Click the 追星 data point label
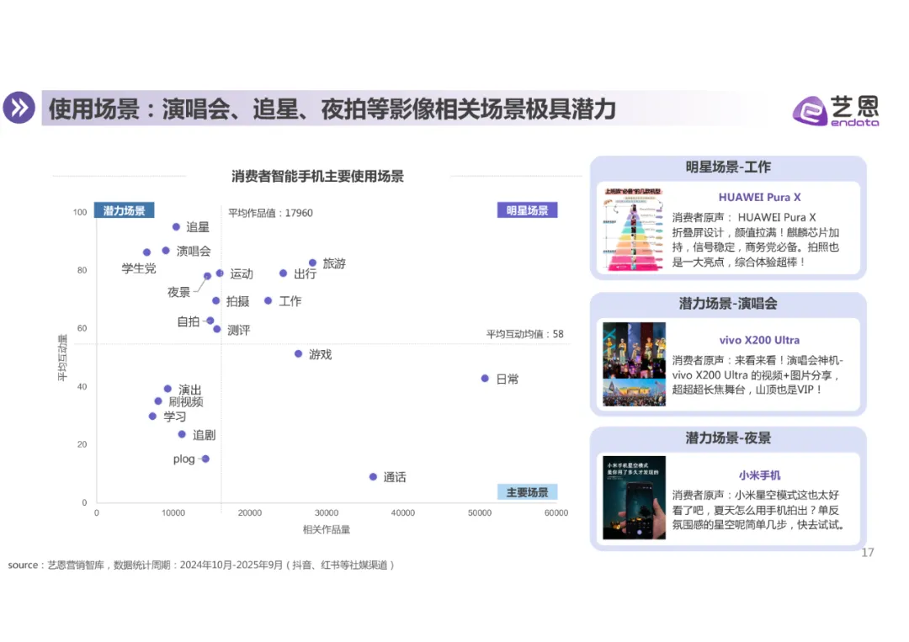Image resolution: width=909 pixels, height=642 pixels. pyautogui.click(x=198, y=227)
